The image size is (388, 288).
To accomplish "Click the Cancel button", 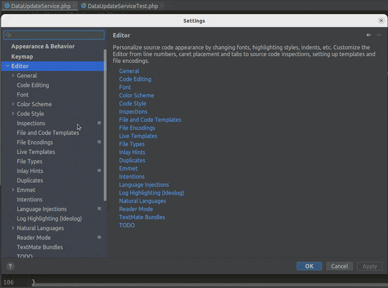I will (x=339, y=266).
